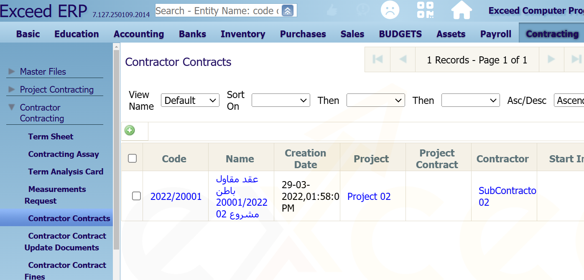Open the Project 02 link
Image resolution: width=584 pixels, height=280 pixels.
[x=369, y=197]
